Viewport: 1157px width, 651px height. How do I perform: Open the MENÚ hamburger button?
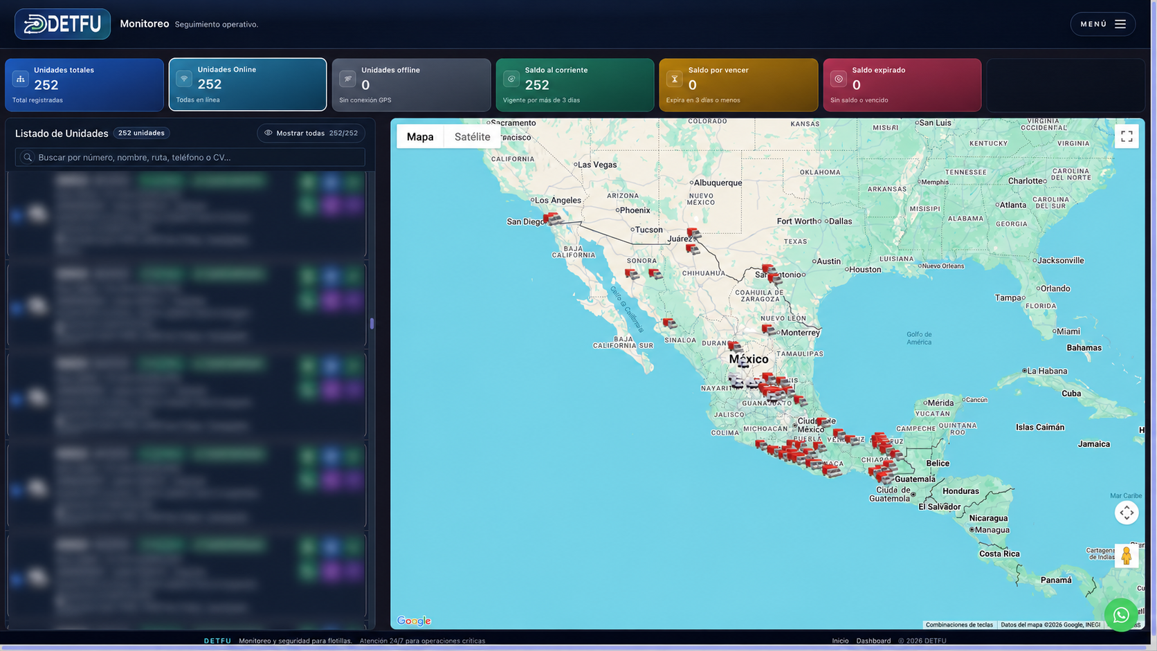click(1103, 24)
